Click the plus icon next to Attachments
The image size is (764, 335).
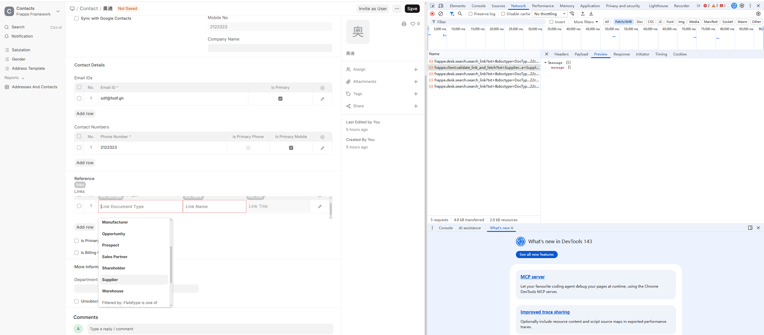pyautogui.click(x=416, y=82)
